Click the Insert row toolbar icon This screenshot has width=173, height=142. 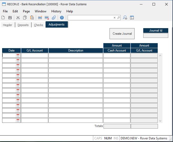[x=40, y=18]
